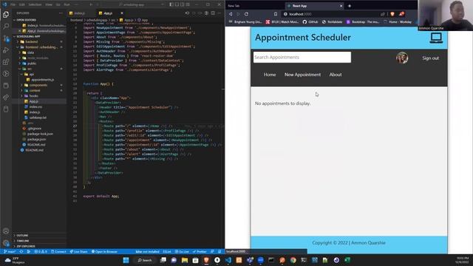Click the Live Share status bar item
Image resolution: width=473 pixels, height=266 pixels.
[x=79, y=251]
